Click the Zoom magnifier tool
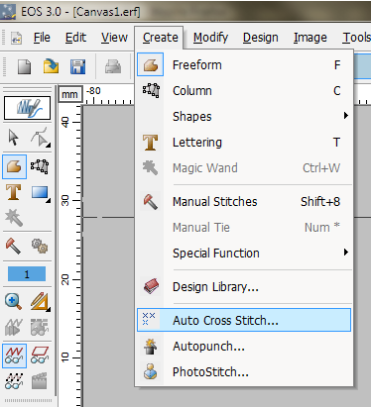371x407 pixels. click(x=13, y=301)
